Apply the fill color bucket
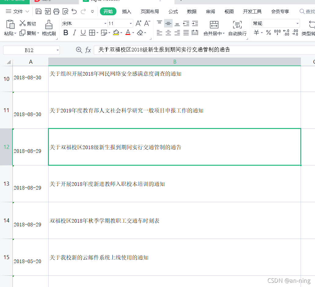 (116, 33)
